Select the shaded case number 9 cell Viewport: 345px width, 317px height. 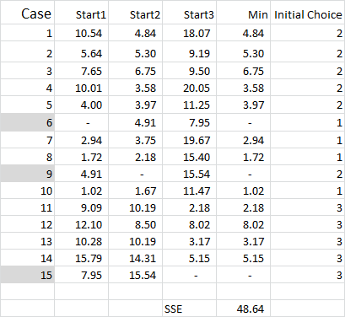[27, 174]
